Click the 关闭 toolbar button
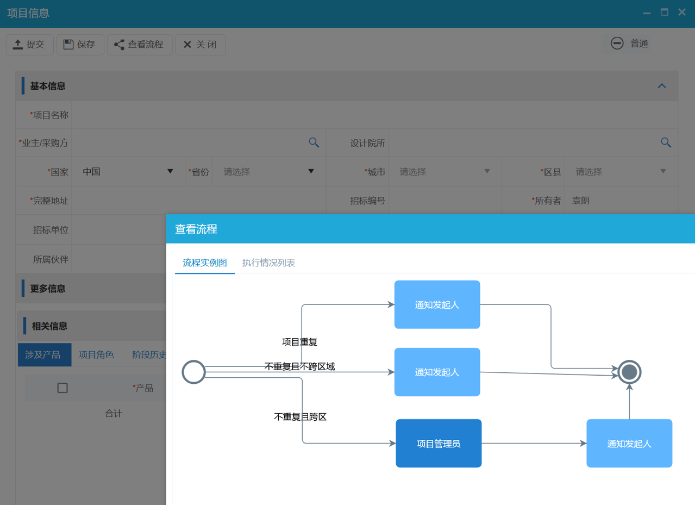 click(200, 45)
